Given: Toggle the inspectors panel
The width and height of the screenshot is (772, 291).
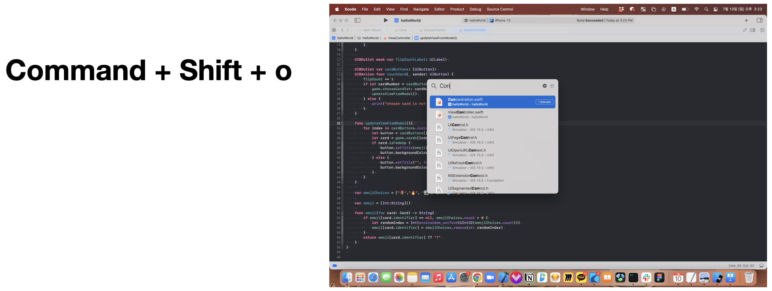Looking at the screenshot, I should click(x=759, y=20).
